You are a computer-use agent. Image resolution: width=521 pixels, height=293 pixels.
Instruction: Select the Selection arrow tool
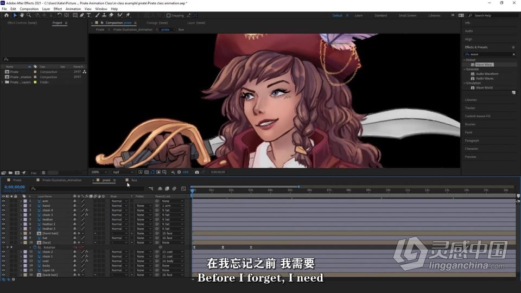coord(15,15)
